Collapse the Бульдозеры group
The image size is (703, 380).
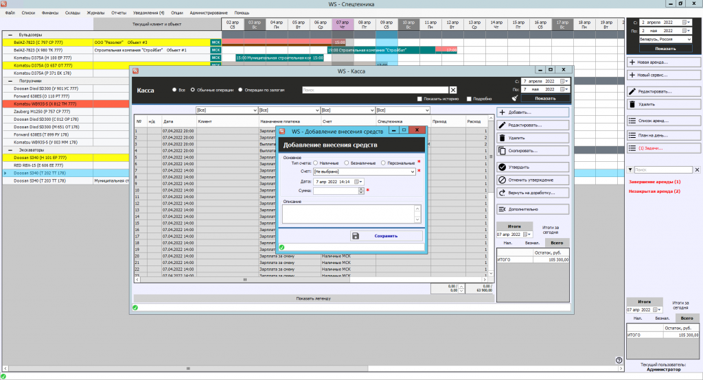[10, 34]
